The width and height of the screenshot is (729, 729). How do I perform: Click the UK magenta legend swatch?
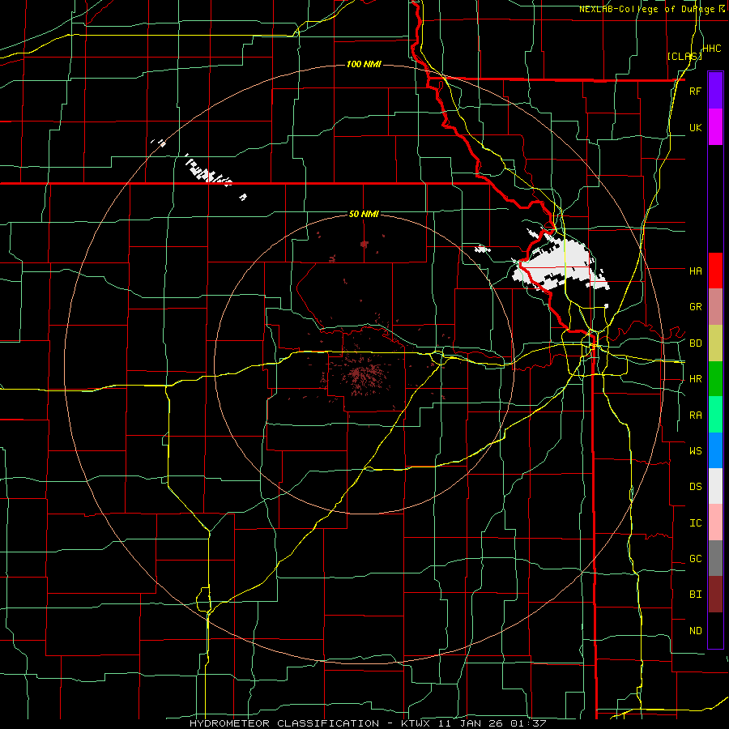(x=715, y=126)
